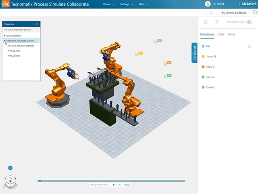Image resolution: width=258 pixels, height=194 pixels.
Task: Click the SV_Demo_EndState study name
Action: [234, 13]
